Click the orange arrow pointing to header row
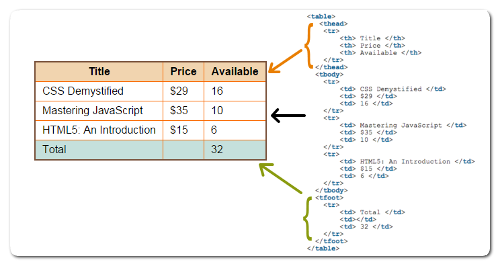Screen dimensions: 500x266 (285, 62)
